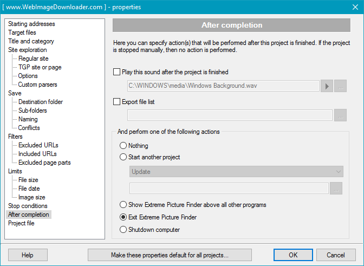Browse for export file list path

tap(340, 115)
